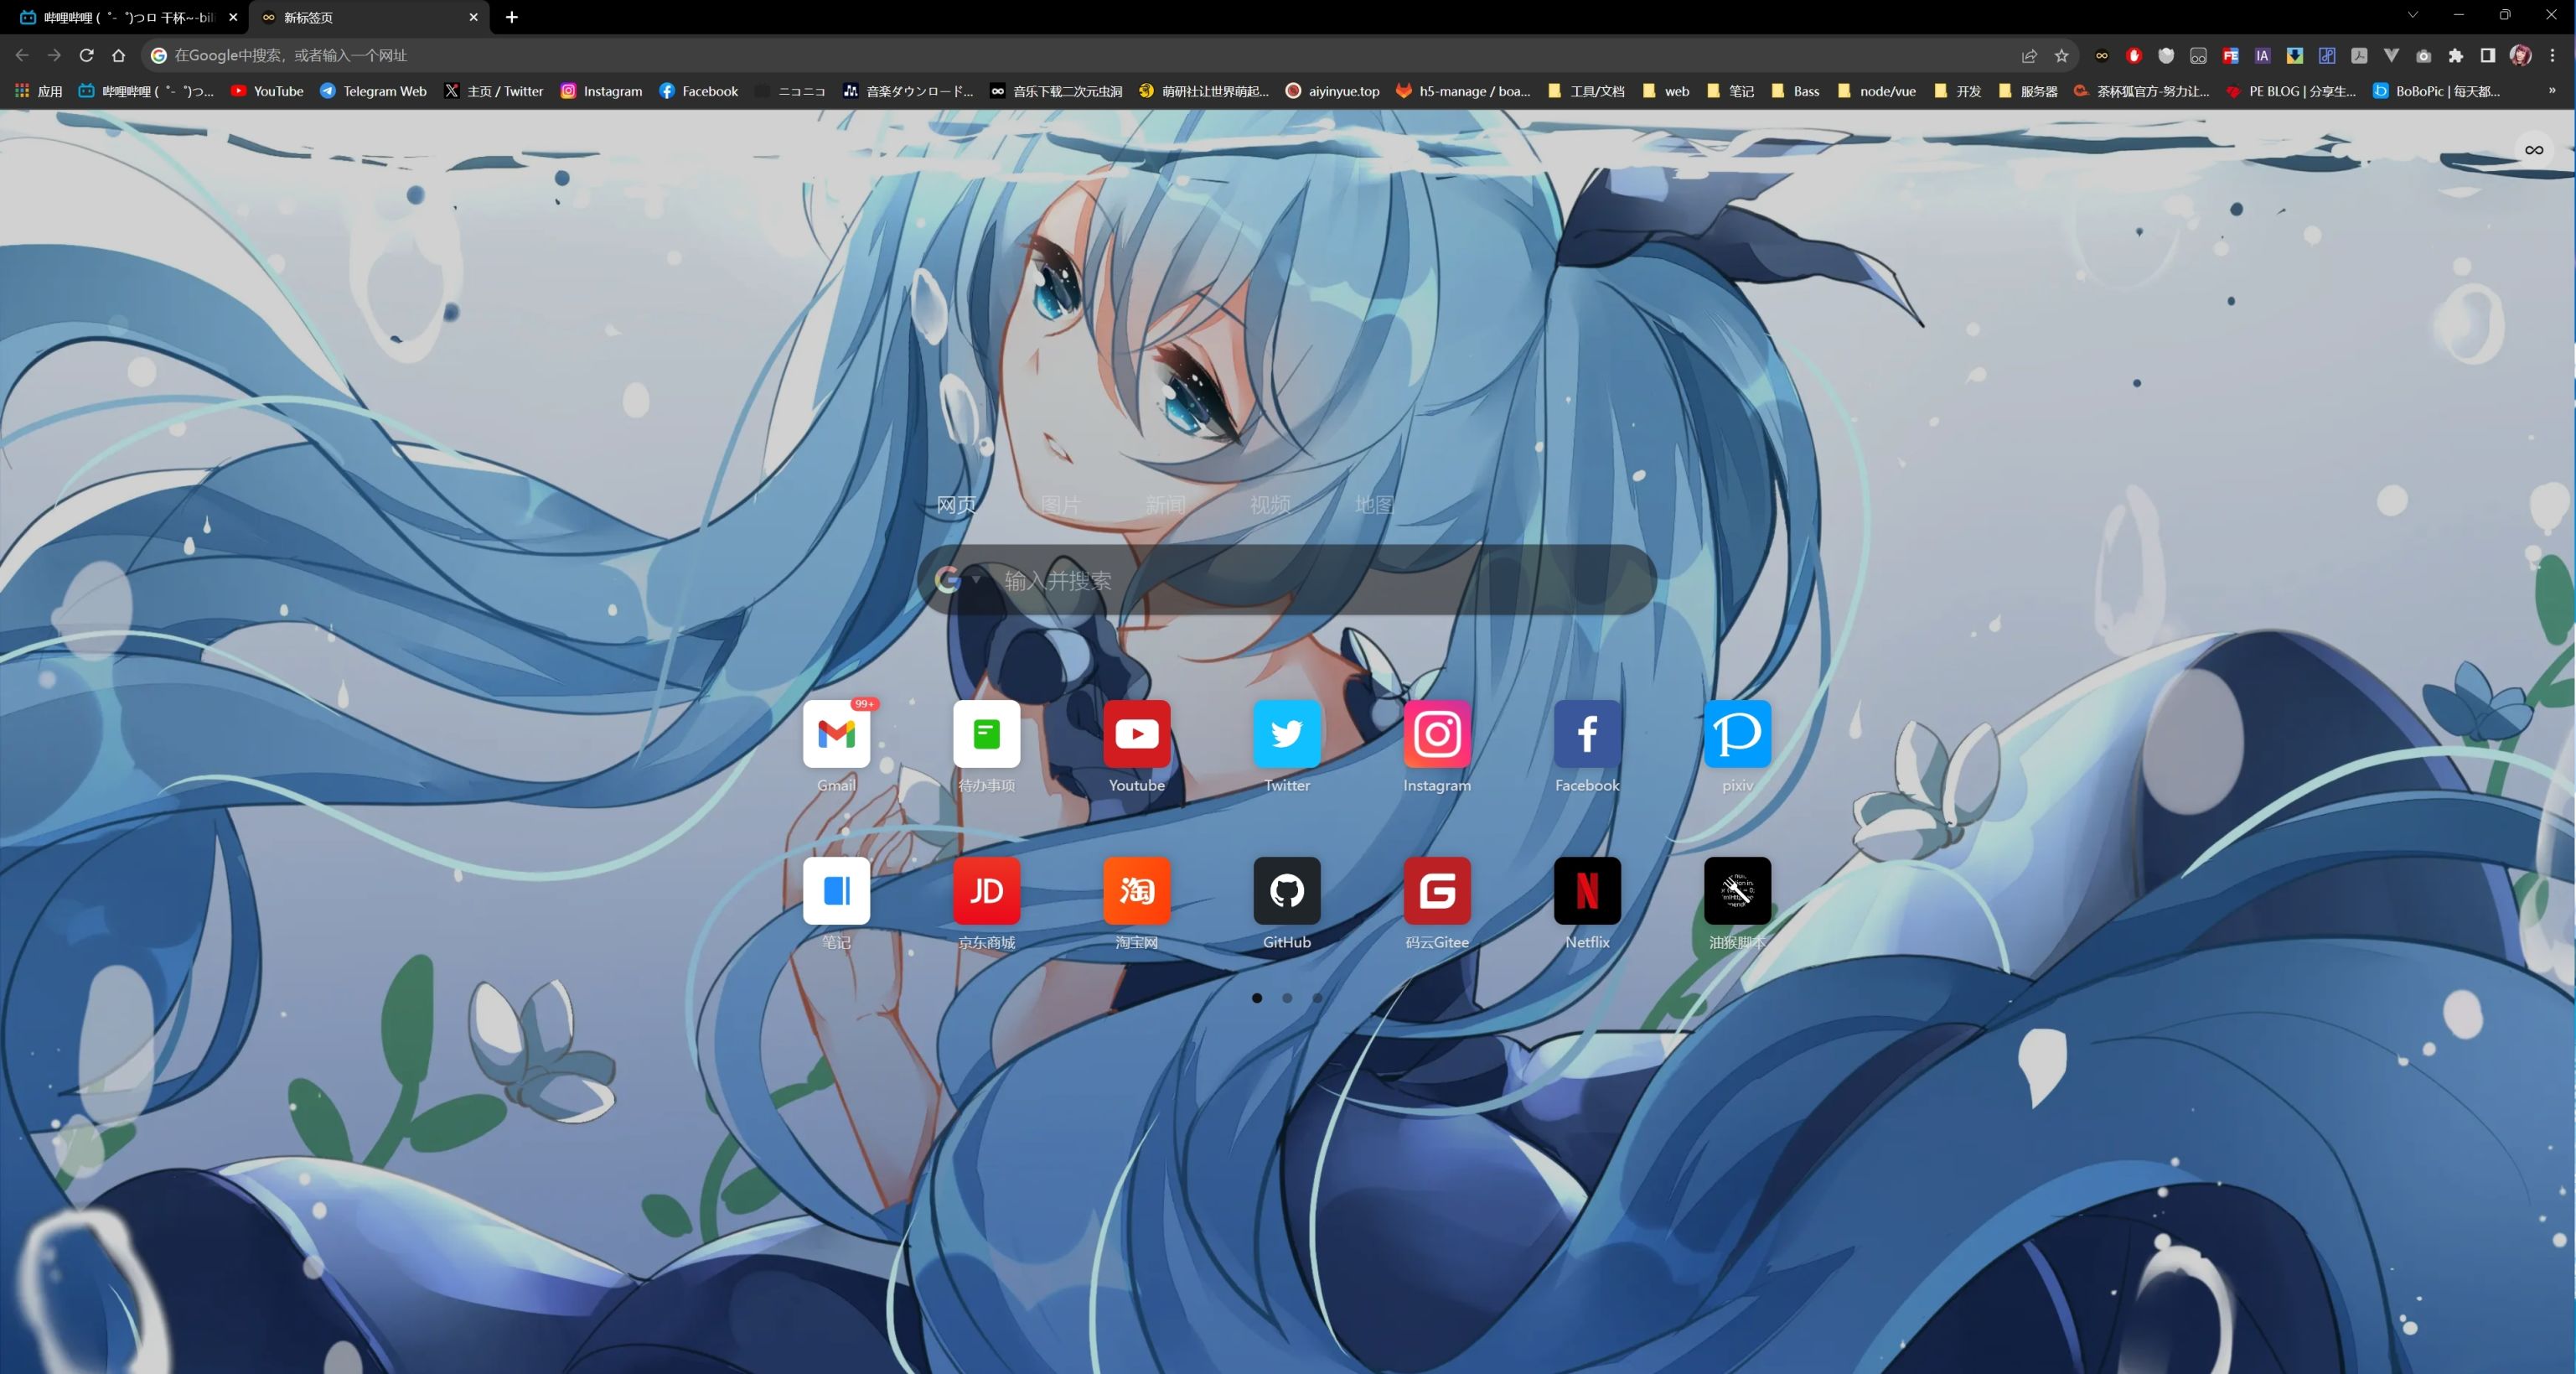
Task: Open the 应用 apps shortcut
Action: click(38, 91)
